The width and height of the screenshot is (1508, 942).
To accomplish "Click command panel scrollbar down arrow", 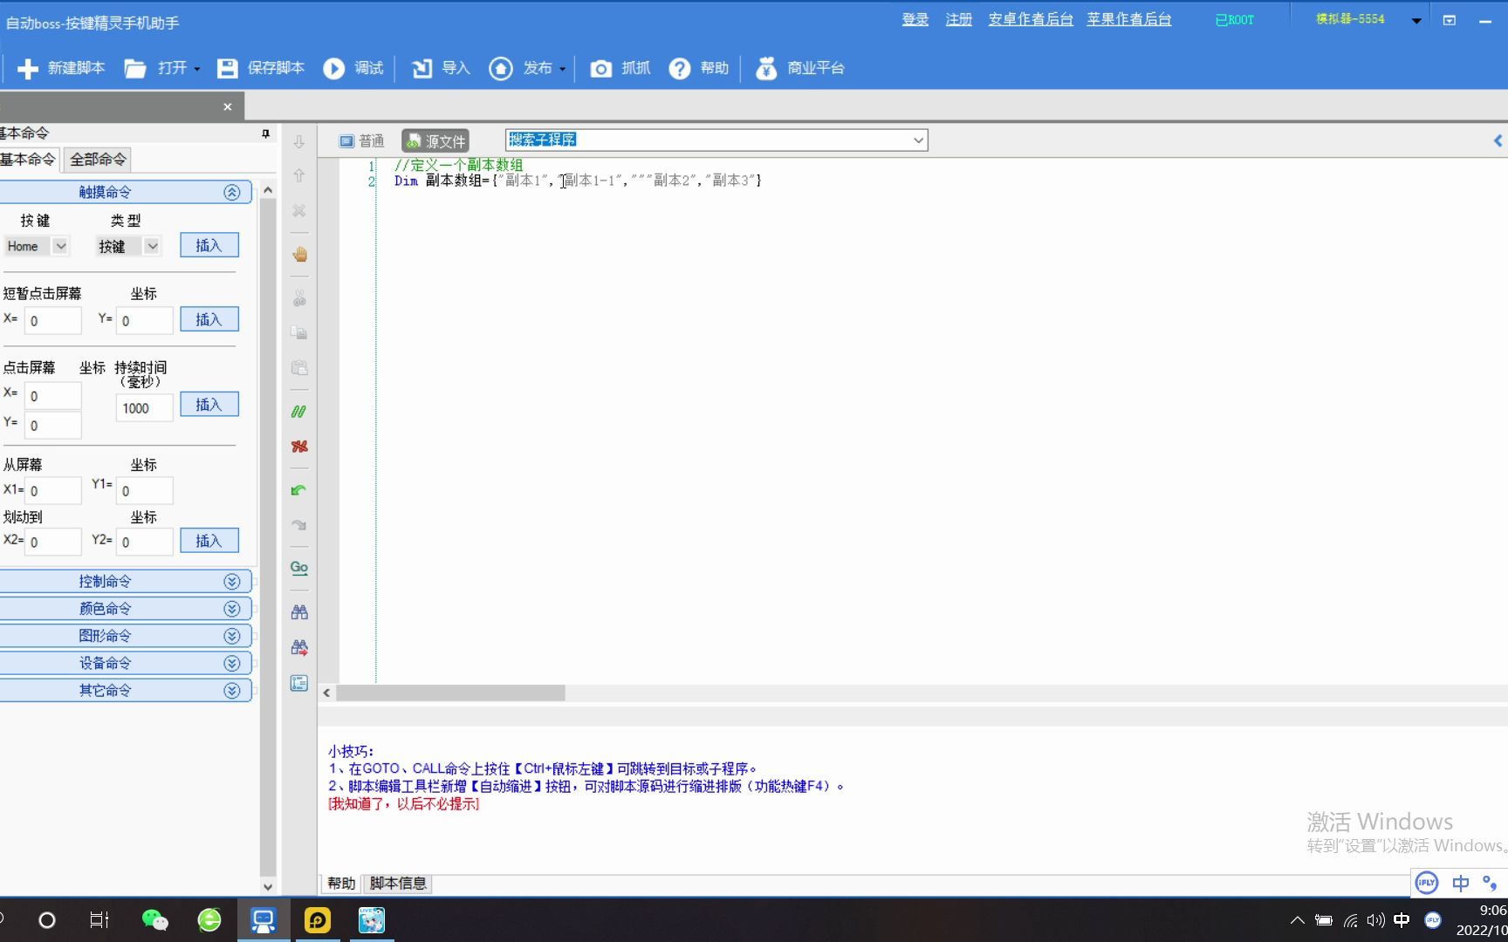I will click(268, 887).
